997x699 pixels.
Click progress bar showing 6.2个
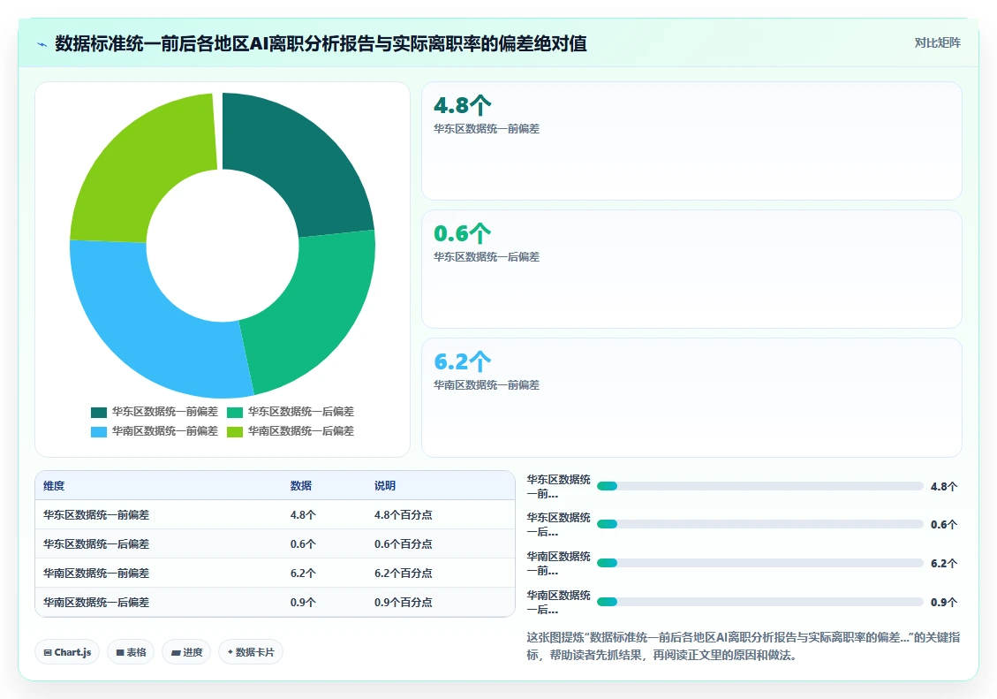759,563
